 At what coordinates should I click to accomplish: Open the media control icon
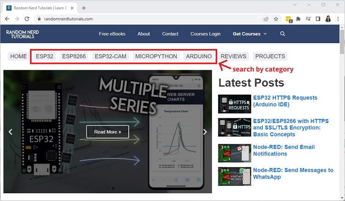[308, 19]
